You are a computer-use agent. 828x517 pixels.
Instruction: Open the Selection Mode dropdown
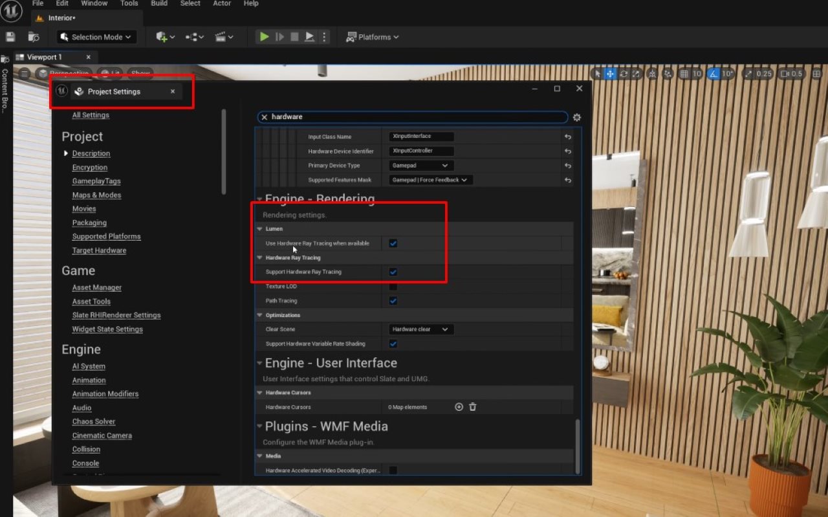pyautogui.click(x=96, y=37)
